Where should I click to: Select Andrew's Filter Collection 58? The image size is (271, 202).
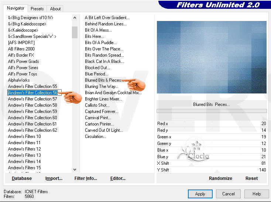pyautogui.click(x=32, y=105)
